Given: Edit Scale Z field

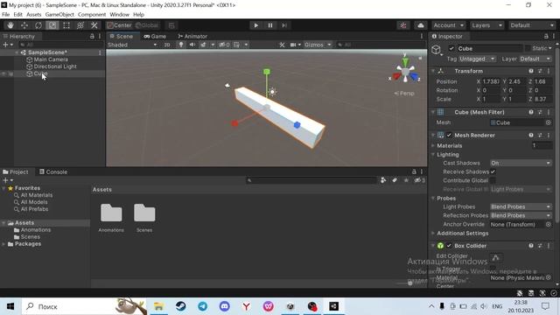Looking at the screenshot, I should (x=543, y=99).
